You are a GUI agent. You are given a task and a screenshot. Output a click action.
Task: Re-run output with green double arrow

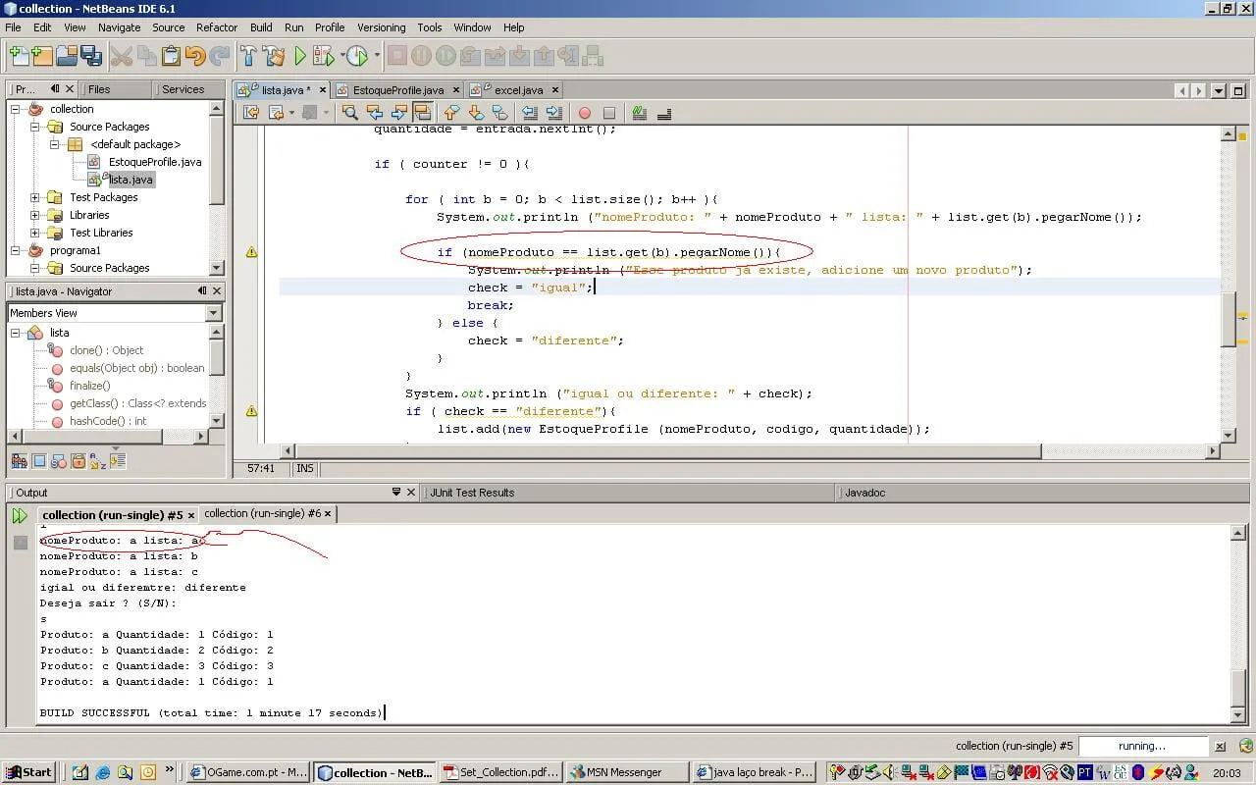tap(19, 515)
